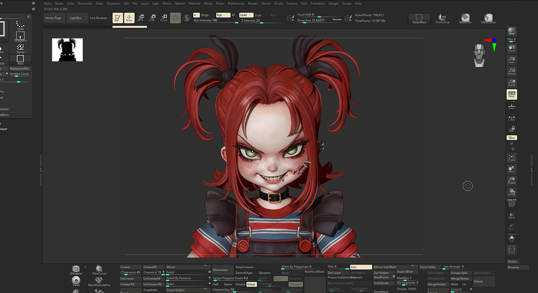This screenshot has width=538, height=293.
Task: Open the Preferences menu
Action: click(236, 3)
